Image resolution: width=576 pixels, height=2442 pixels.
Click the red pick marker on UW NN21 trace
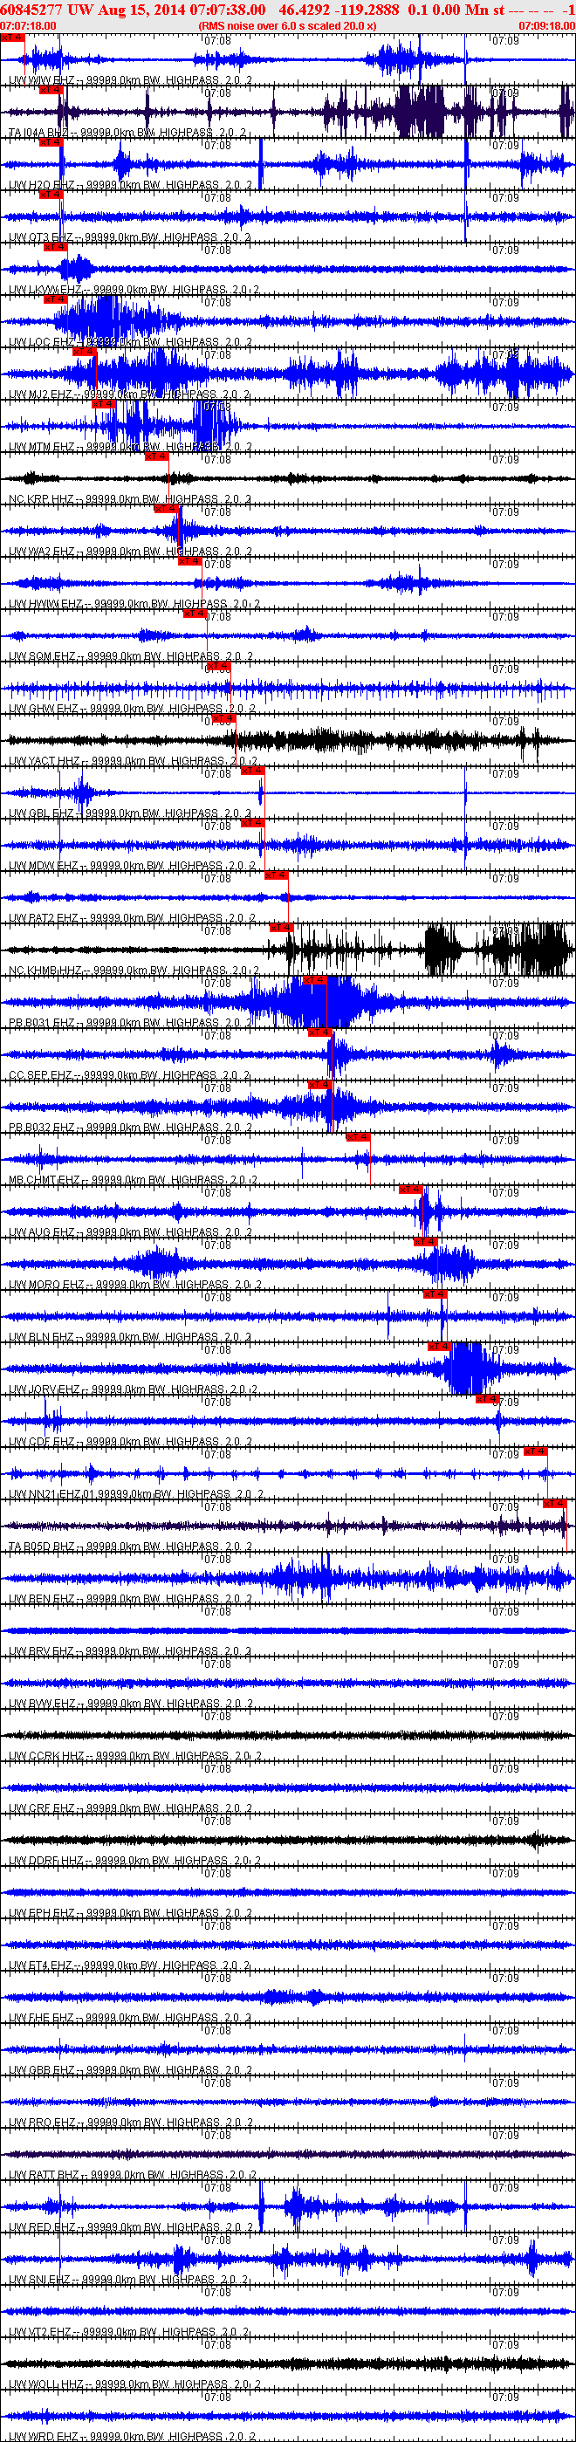[535, 1451]
